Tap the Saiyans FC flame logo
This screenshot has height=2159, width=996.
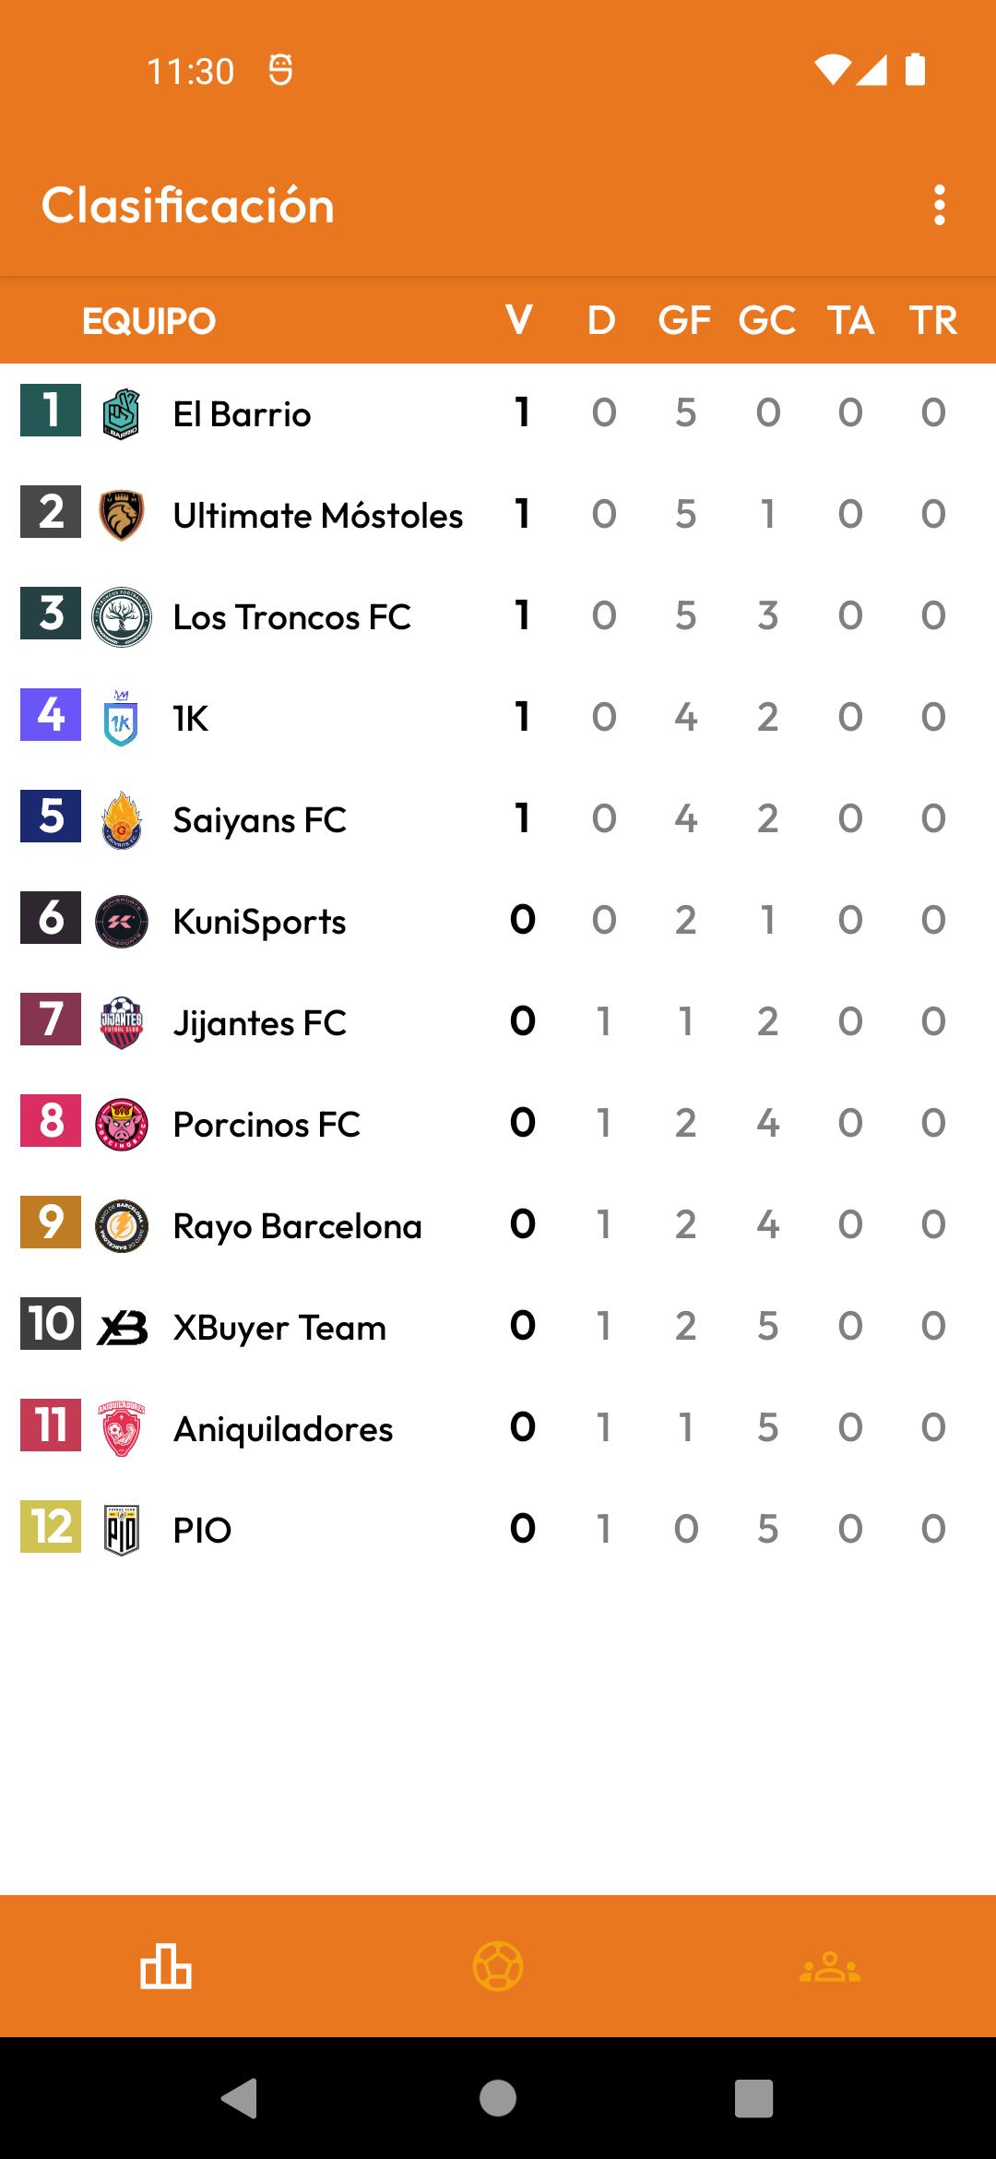(x=121, y=819)
